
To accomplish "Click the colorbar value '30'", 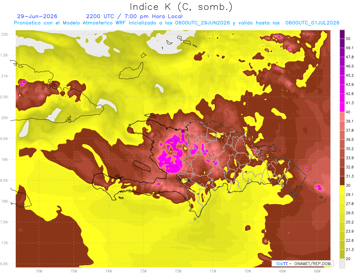I will [x=348, y=185].
